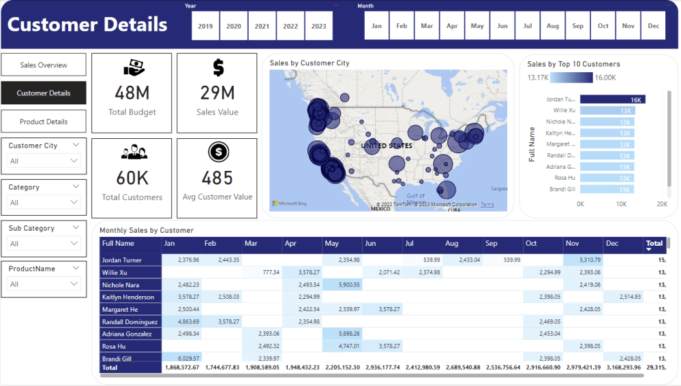Select the Apr month slicer tile

tap(452, 26)
